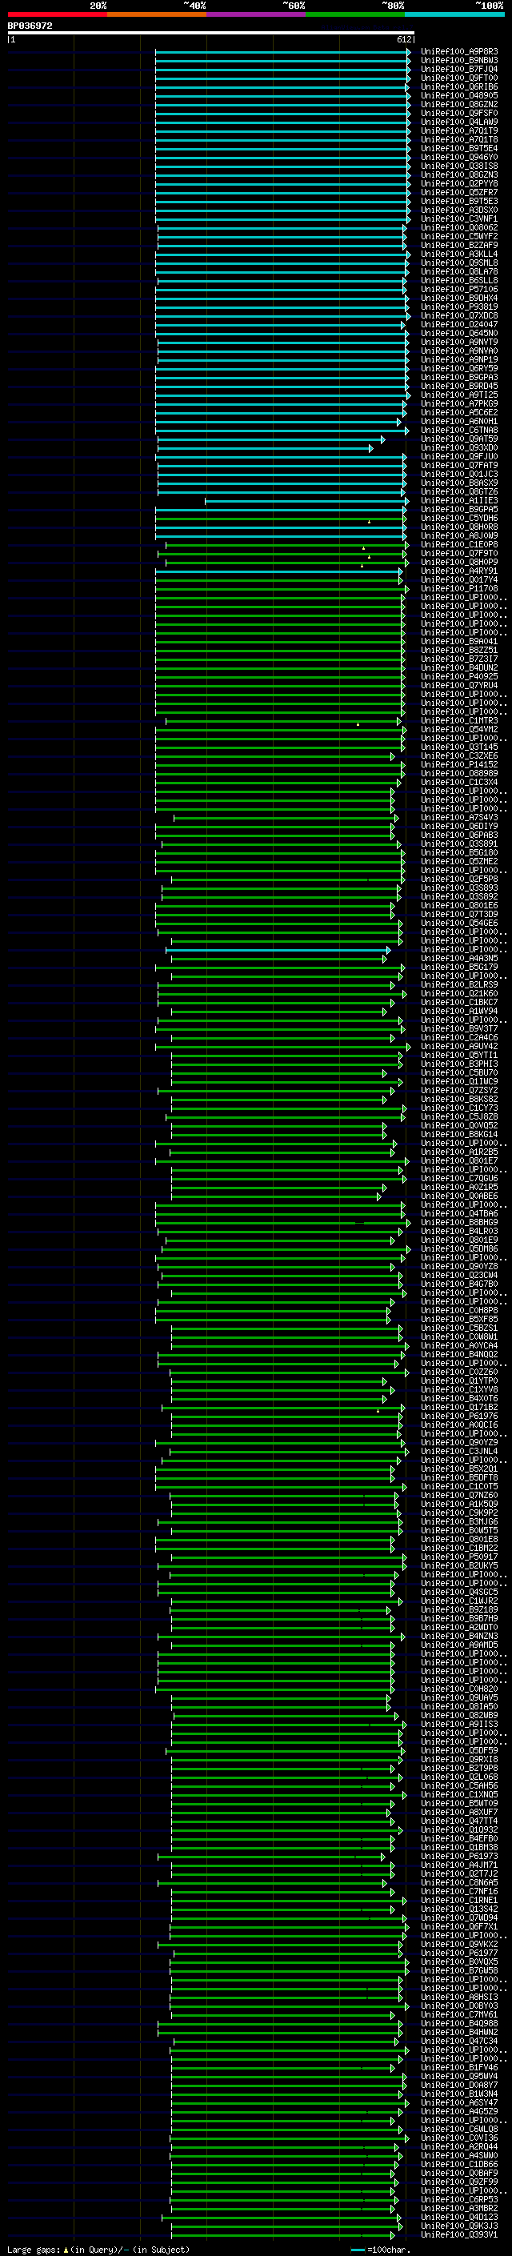This screenshot has height=2256, width=512.
Task: Select the UniRef100_Q7YRU4 label
Action: 458,686
